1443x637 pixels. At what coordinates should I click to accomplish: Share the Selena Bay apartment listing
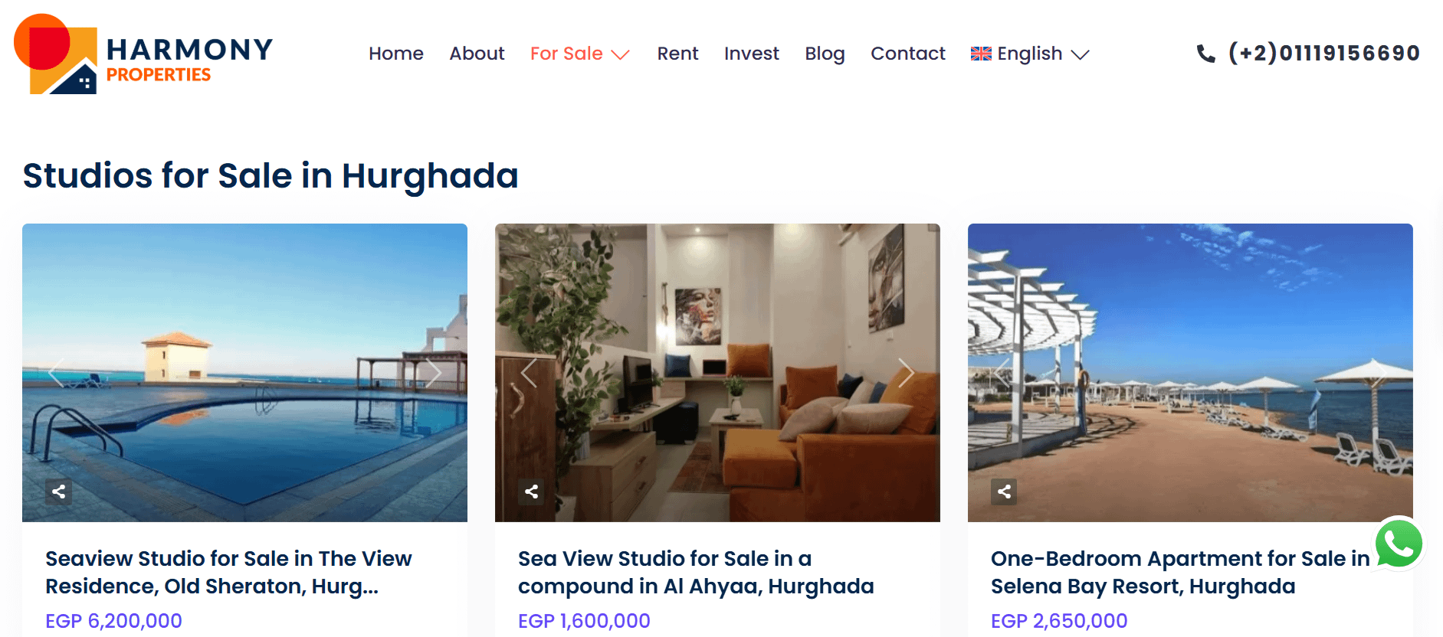click(x=1004, y=492)
